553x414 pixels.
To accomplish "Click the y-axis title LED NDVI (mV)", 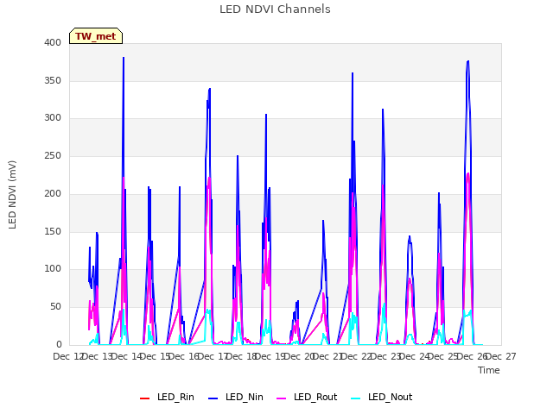I will tap(12, 194).
